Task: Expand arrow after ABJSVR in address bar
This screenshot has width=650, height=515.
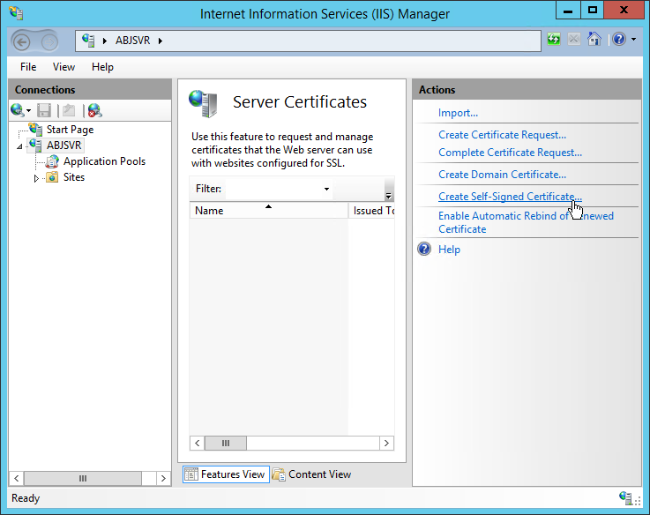Action: click(x=160, y=41)
